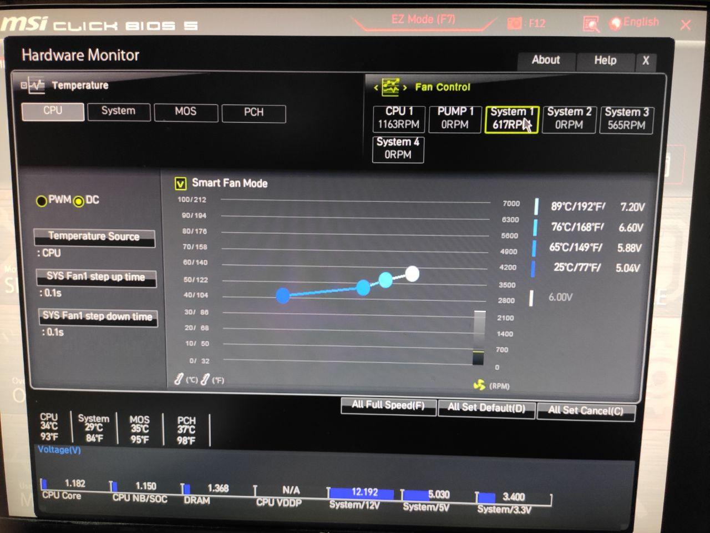Click the third light-blue fan curve point
Viewport: 710px width, 533px height.
(x=386, y=279)
